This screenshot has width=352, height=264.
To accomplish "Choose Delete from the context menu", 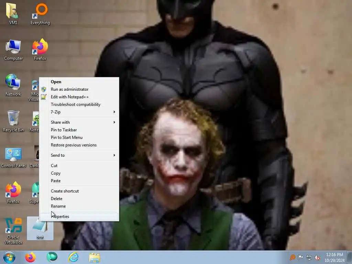I will pos(79,199).
